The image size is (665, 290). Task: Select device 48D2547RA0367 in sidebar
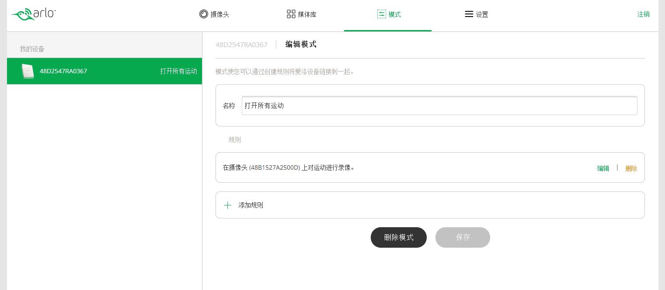tap(63, 71)
